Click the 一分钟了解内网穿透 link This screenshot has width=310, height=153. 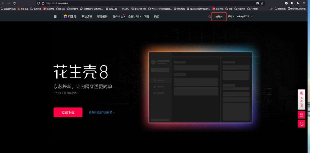pos(66,93)
